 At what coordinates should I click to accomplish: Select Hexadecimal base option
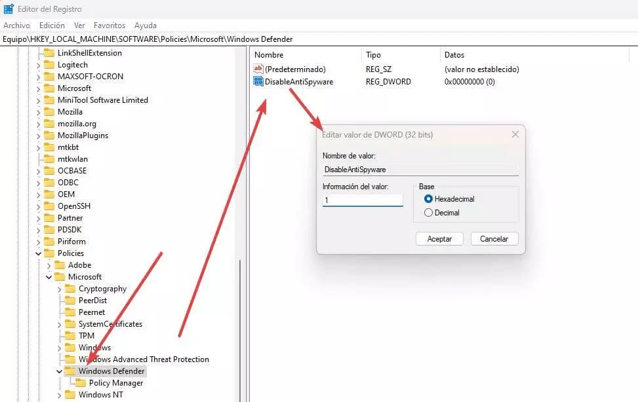pos(428,199)
